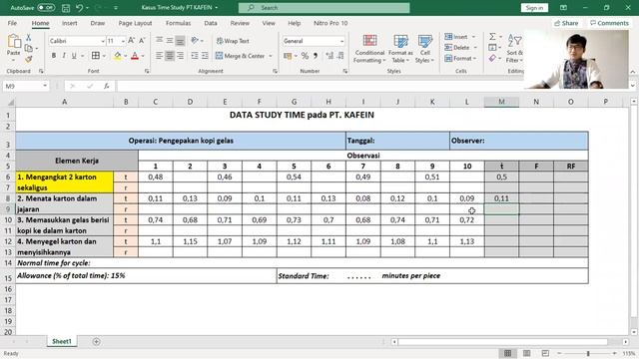Image resolution: width=639 pixels, height=359 pixels.
Task: Switch to the Insert tab
Action: coord(69,23)
